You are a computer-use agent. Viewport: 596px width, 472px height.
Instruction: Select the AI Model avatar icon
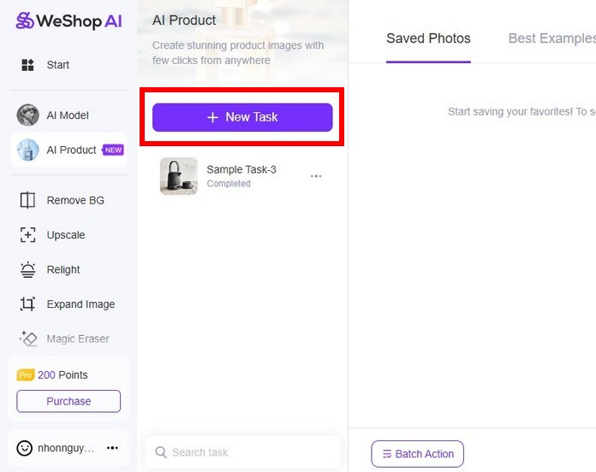coord(27,115)
